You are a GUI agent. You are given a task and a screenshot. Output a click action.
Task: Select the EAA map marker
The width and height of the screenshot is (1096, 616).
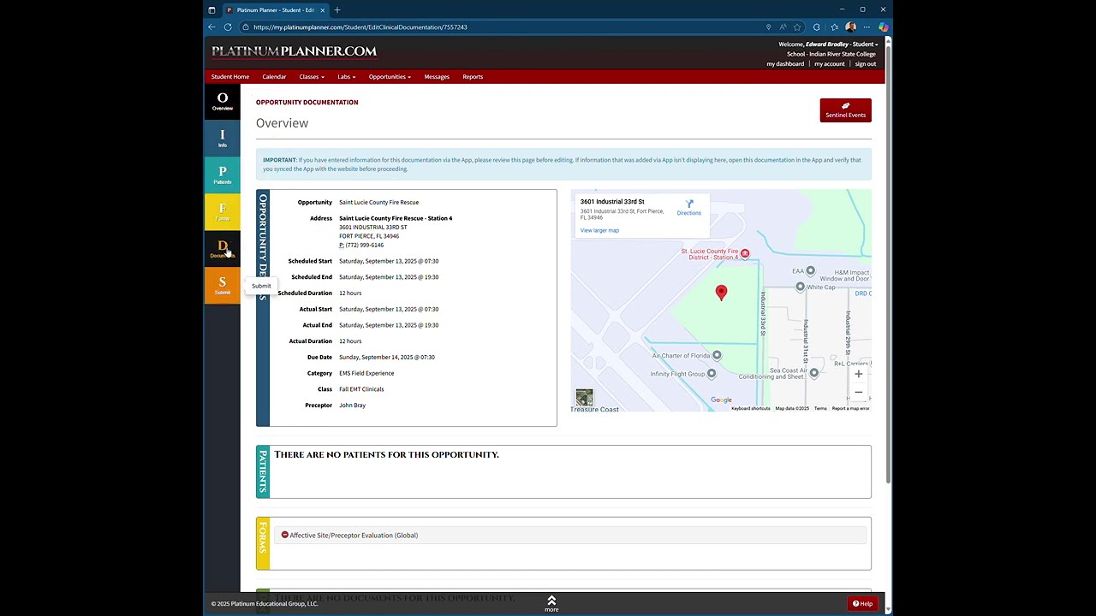point(810,271)
